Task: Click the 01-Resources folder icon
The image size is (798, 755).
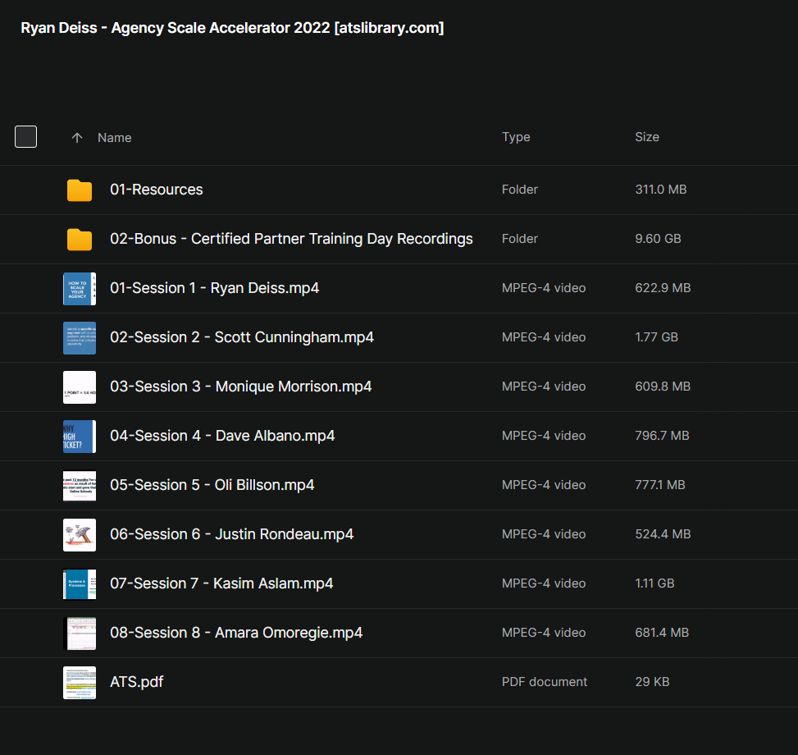Action: [80, 190]
